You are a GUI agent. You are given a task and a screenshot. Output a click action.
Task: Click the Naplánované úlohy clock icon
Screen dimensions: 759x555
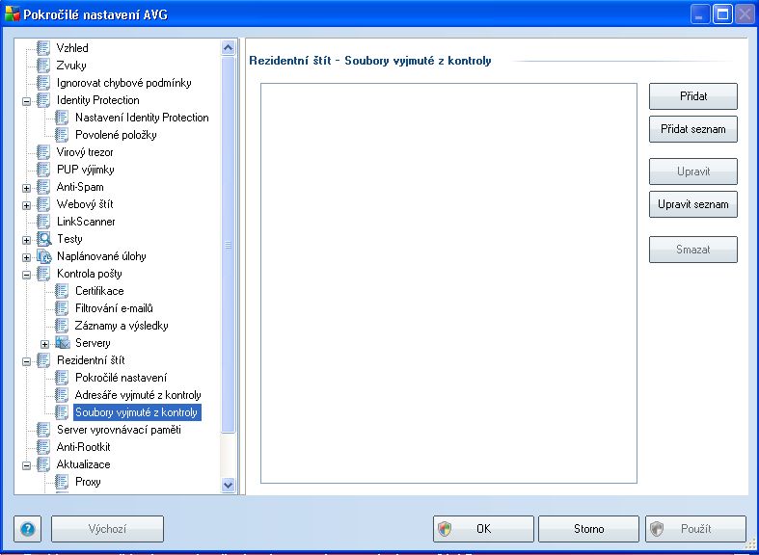[x=44, y=256]
